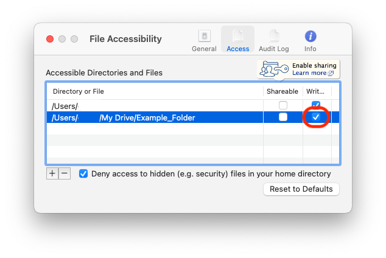Toggle Shareable checkbox for first /Users row
The height and width of the screenshot is (258, 386).
coord(283,105)
